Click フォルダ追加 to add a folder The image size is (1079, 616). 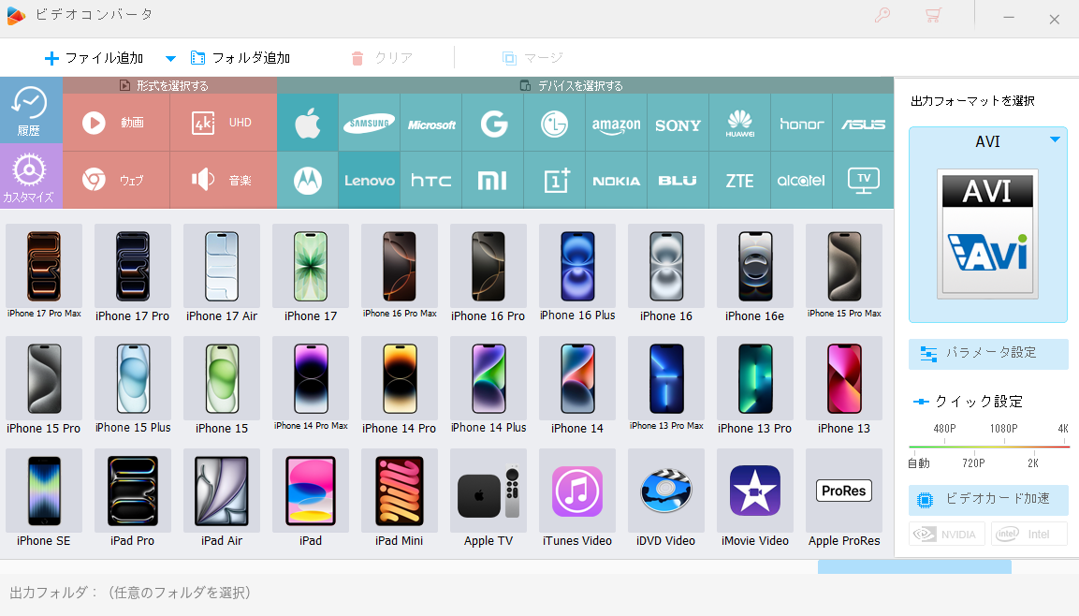click(x=241, y=58)
